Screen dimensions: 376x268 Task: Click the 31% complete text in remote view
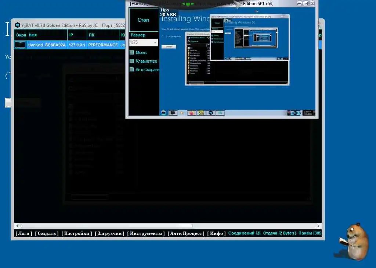[173, 36]
